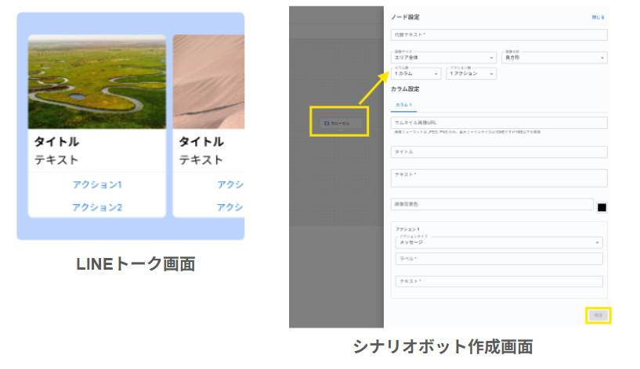640x369 pixels.
Task: Click the サムネイル画像URL input field
Action: point(498,123)
